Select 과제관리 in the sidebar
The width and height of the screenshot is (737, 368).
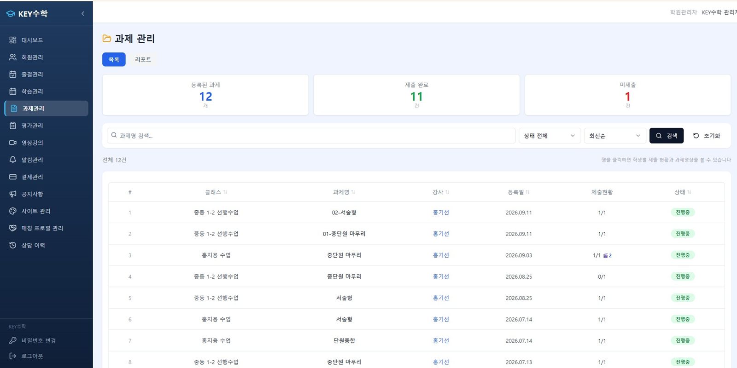click(x=46, y=109)
